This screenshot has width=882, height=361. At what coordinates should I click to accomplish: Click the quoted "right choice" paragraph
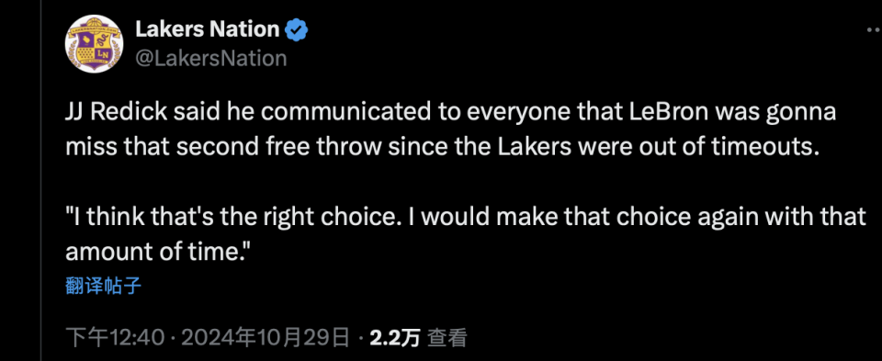466,234
